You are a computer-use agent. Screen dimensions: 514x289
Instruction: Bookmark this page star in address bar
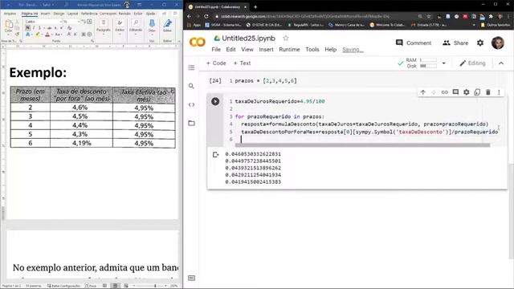tap(429, 16)
